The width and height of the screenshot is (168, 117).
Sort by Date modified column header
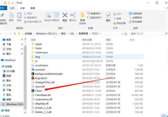87,40
